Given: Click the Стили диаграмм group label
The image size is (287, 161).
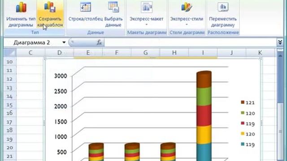Looking at the screenshot, I should coord(187,33).
